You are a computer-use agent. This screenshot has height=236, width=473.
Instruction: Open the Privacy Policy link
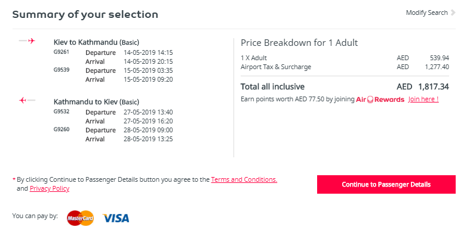(x=50, y=188)
